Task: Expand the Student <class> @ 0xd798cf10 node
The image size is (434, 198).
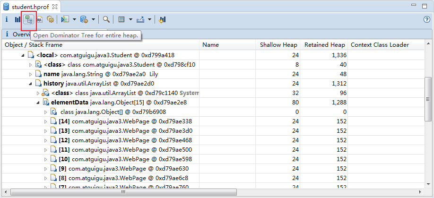Action: pyautogui.click(x=30, y=65)
